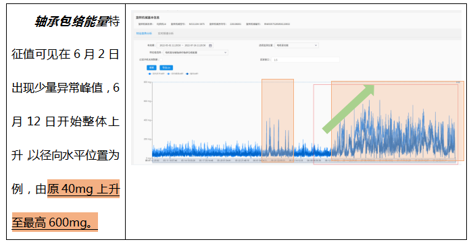Select the large orange highlighted rising region
This screenshot has height=244, width=471.
[x=397, y=121]
